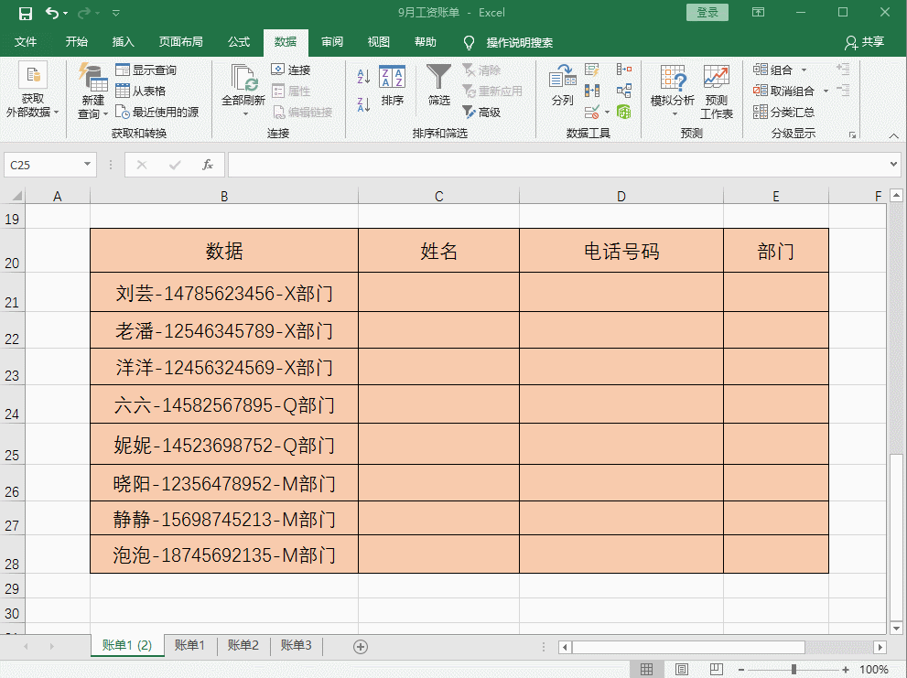
Task: Enable the Filter (筛选) tool
Action: (x=438, y=87)
